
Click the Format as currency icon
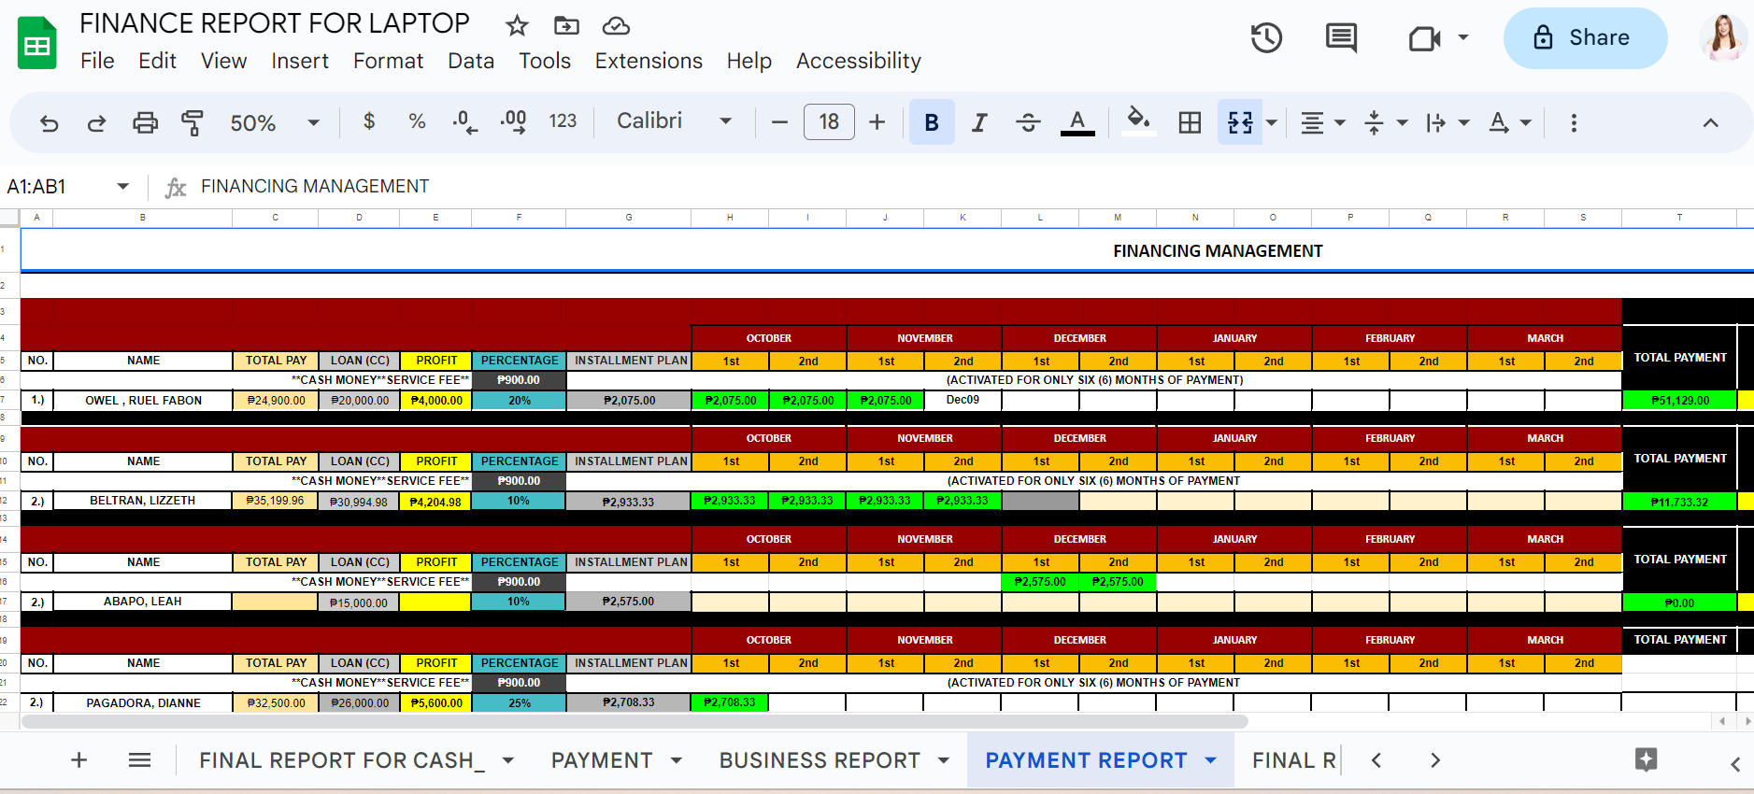click(369, 121)
